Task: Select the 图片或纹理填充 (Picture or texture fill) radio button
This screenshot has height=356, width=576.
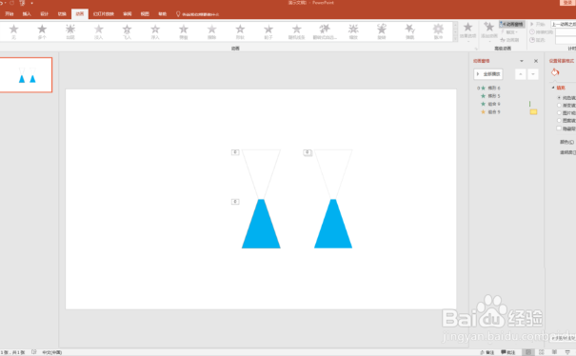Action: [559, 113]
